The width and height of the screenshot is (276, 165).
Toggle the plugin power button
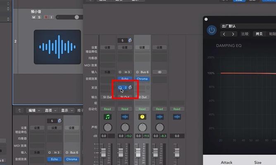pyautogui.click(x=212, y=30)
